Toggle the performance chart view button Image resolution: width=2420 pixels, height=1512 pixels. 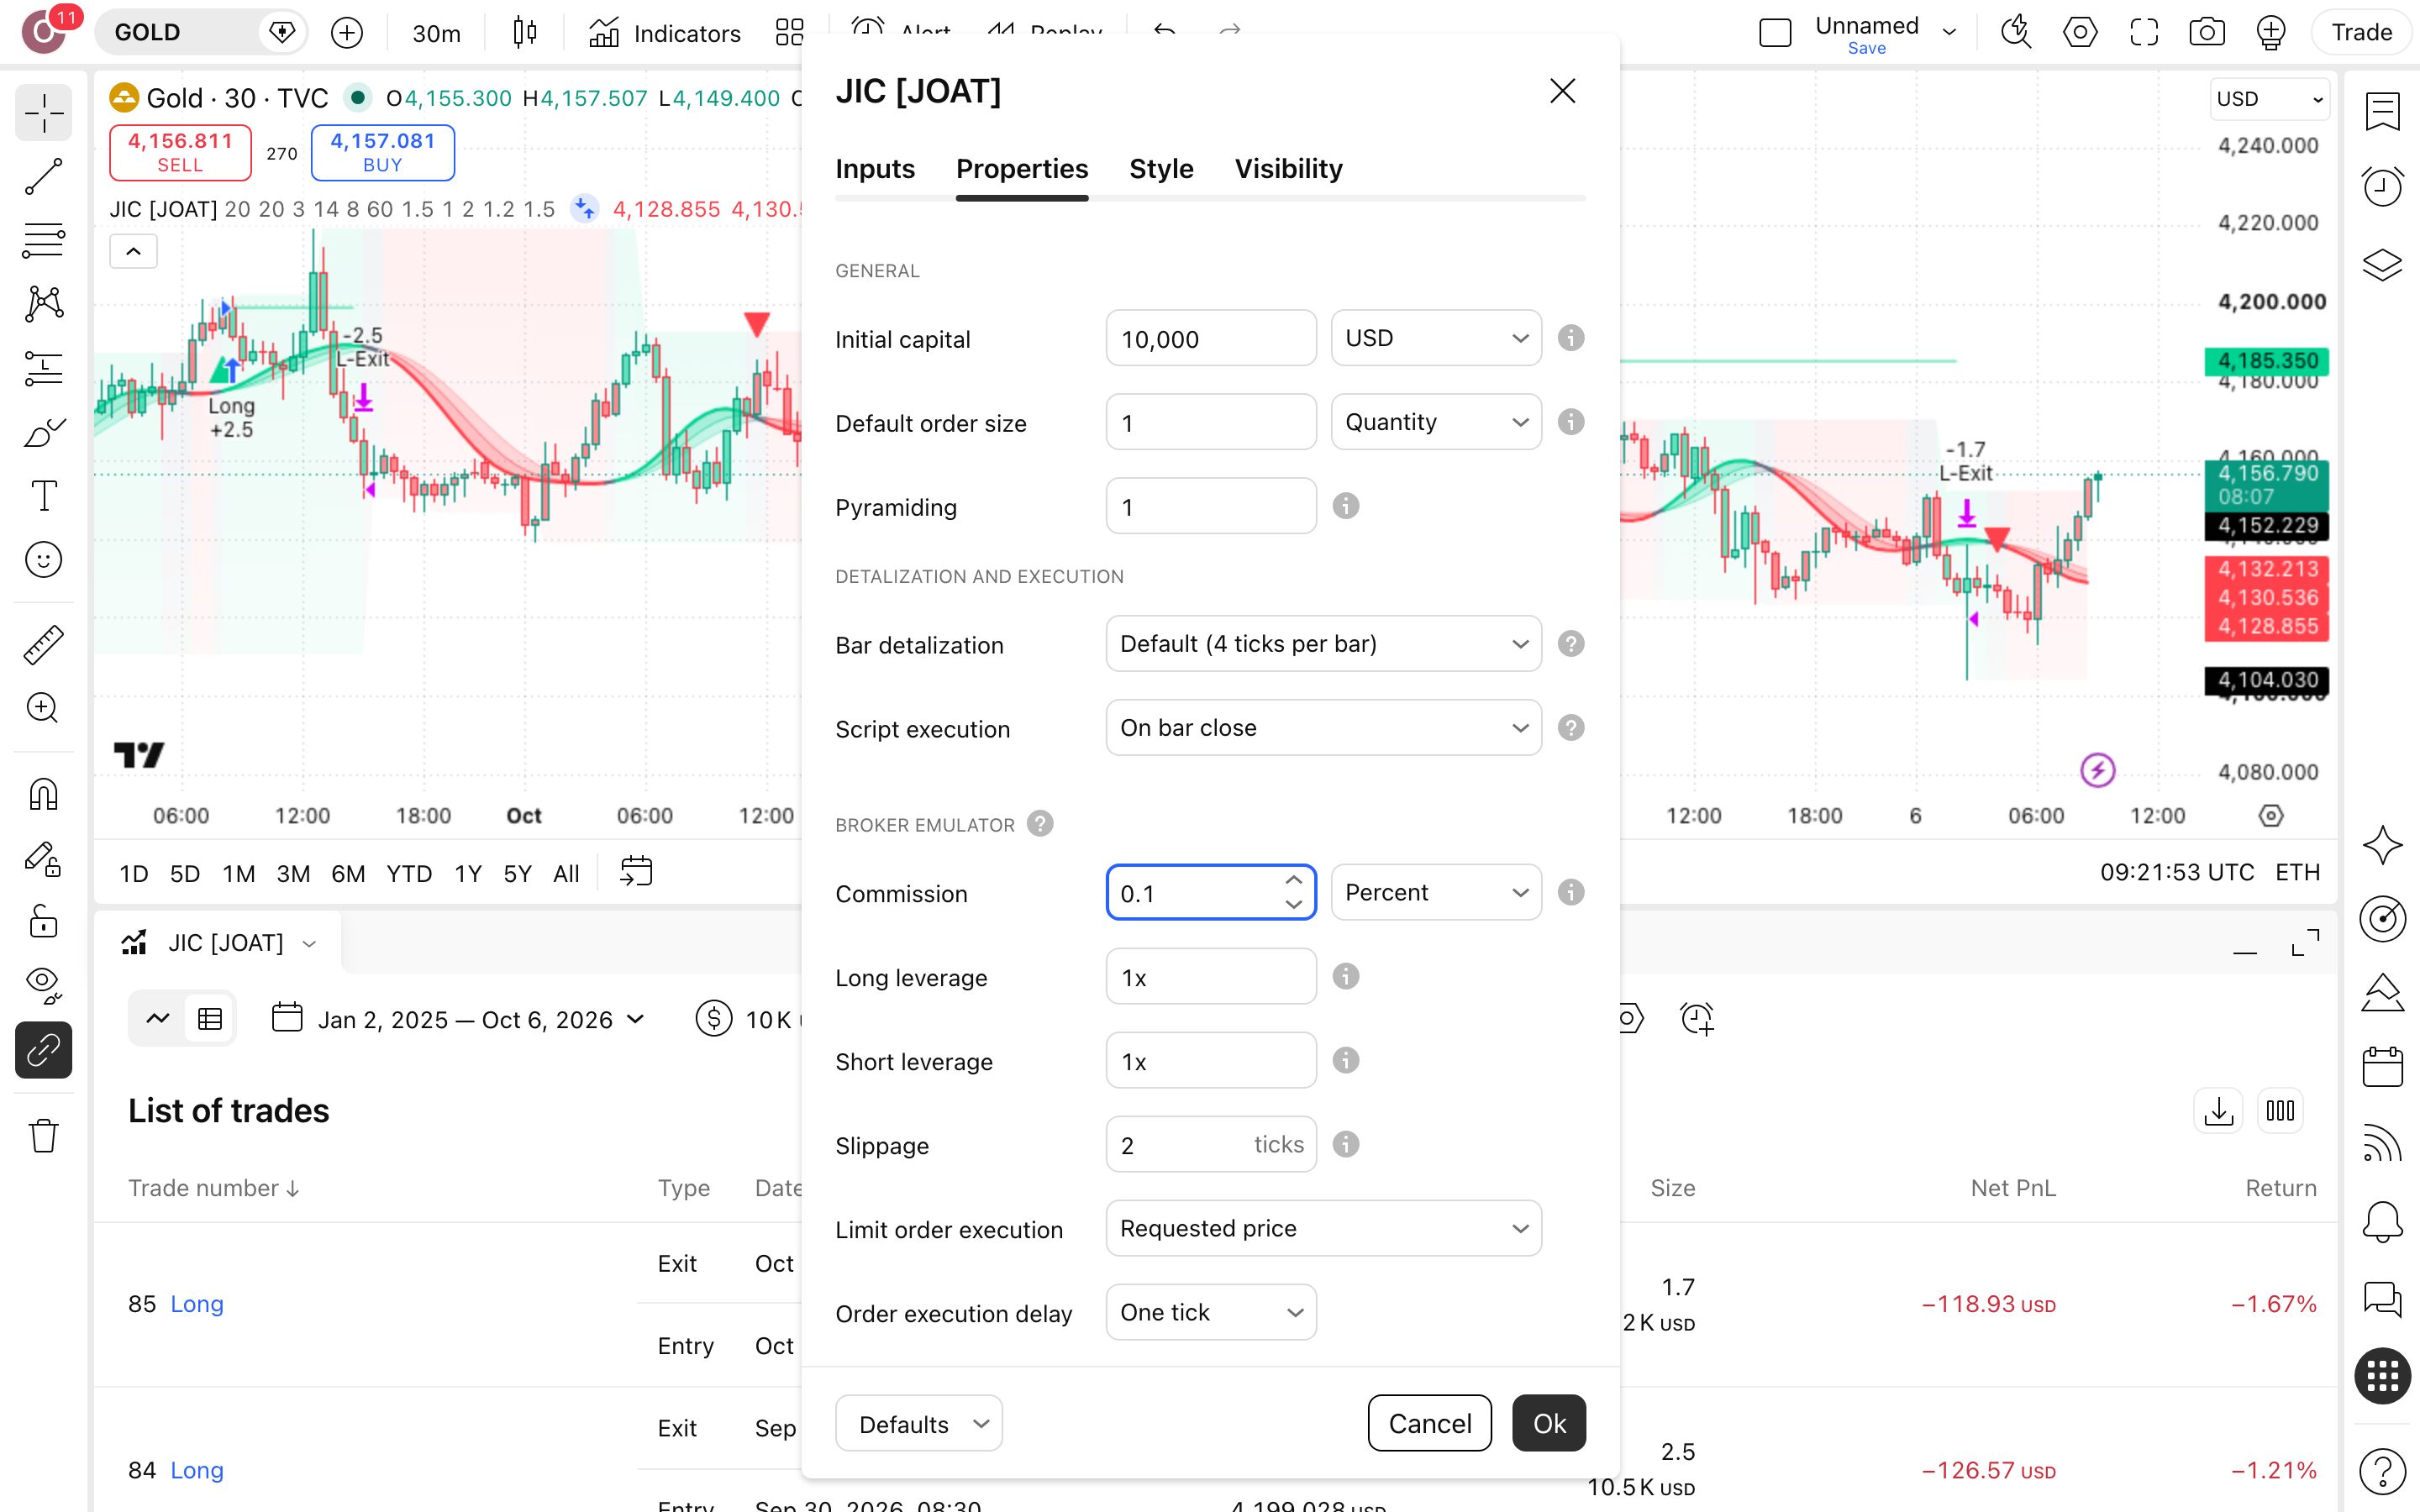pyautogui.click(x=158, y=1019)
